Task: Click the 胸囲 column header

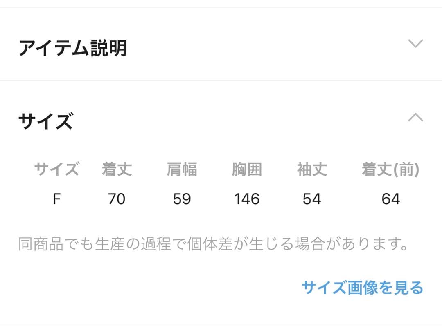Action: (x=247, y=169)
